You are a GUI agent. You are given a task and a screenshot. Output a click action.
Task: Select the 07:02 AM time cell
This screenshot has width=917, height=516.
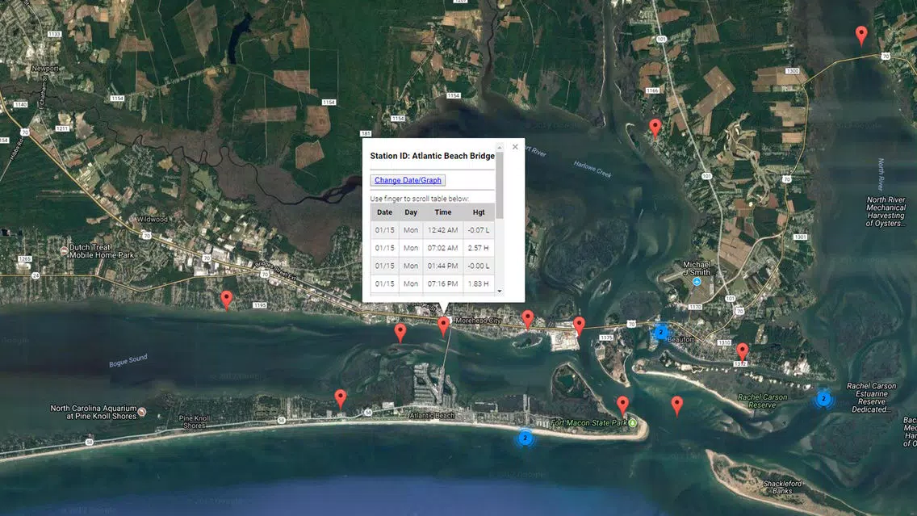442,248
